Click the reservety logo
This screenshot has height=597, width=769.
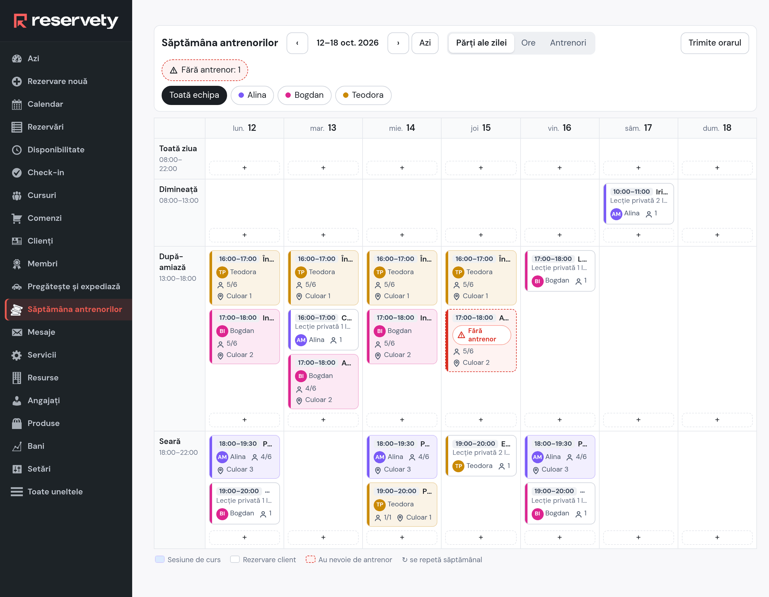point(66,21)
